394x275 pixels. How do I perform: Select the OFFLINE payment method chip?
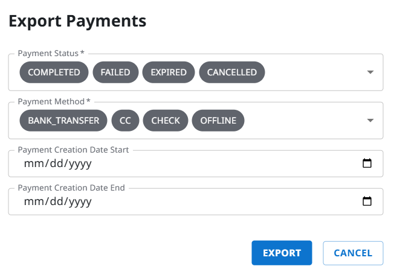218,121
